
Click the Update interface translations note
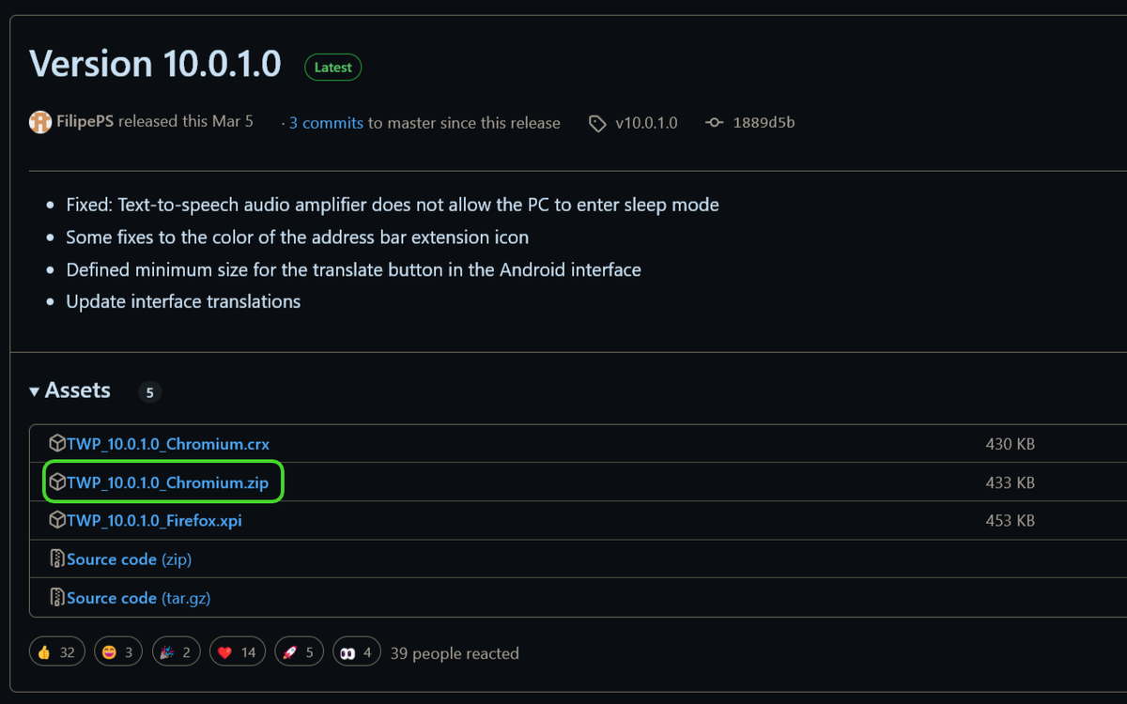(183, 301)
